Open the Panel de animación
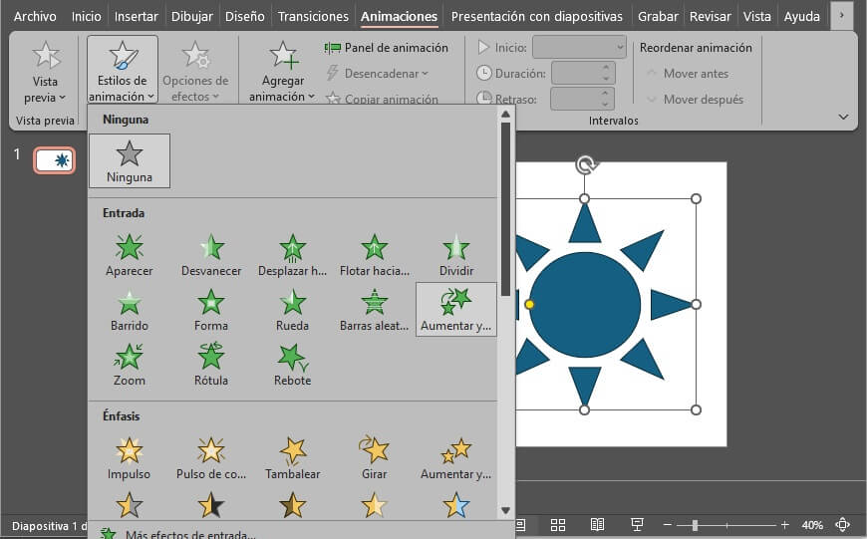This screenshot has height=539, width=867. [386, 48]
